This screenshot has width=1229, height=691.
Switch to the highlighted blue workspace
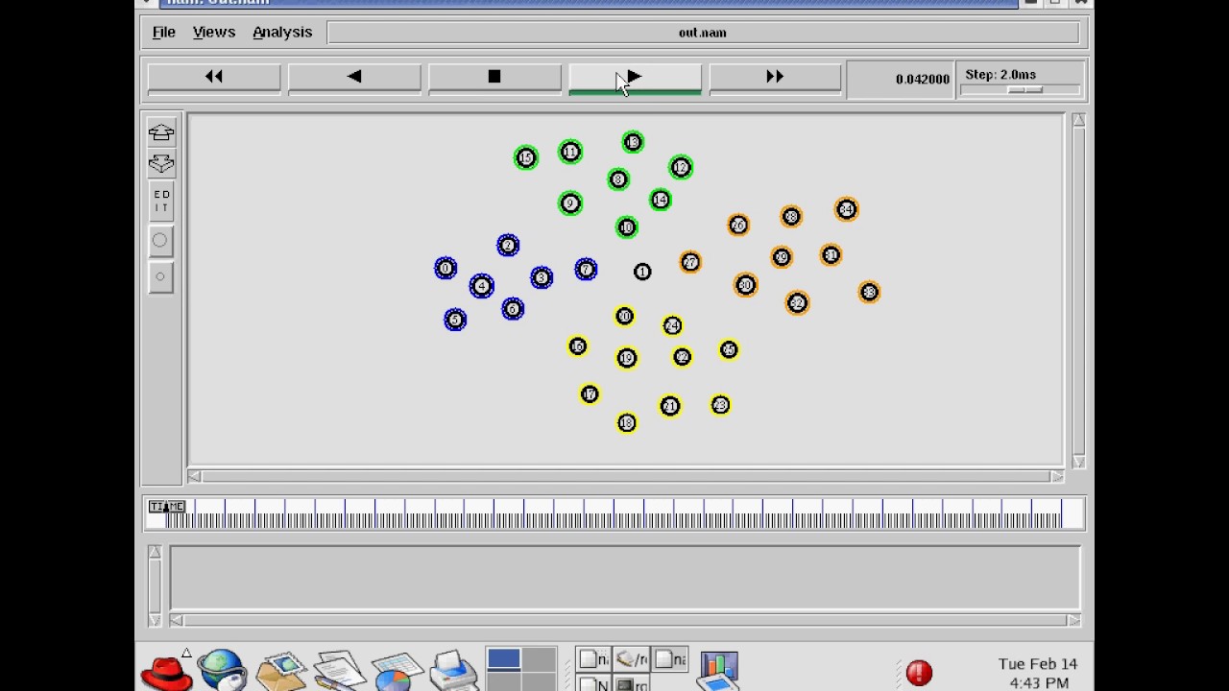pos(504,658)
